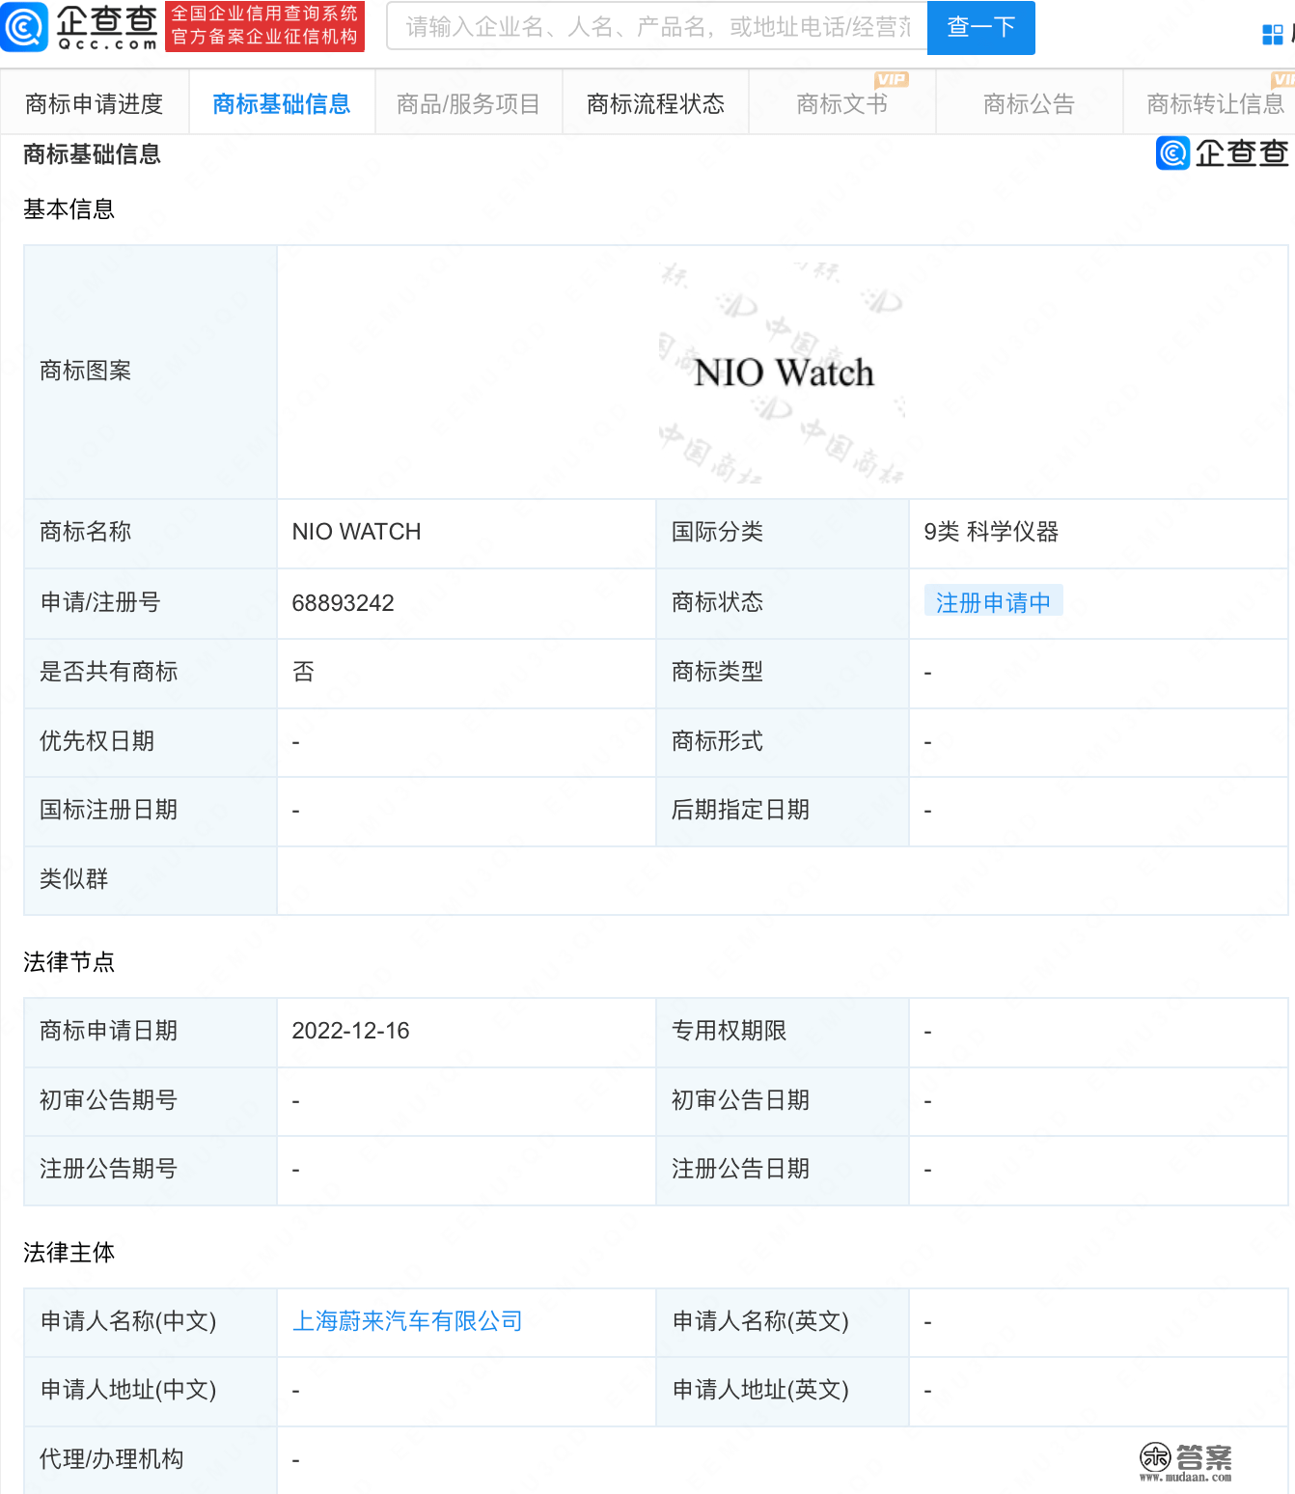Click the 查一下 search button

pyautogui.click(x=981, y=27)
